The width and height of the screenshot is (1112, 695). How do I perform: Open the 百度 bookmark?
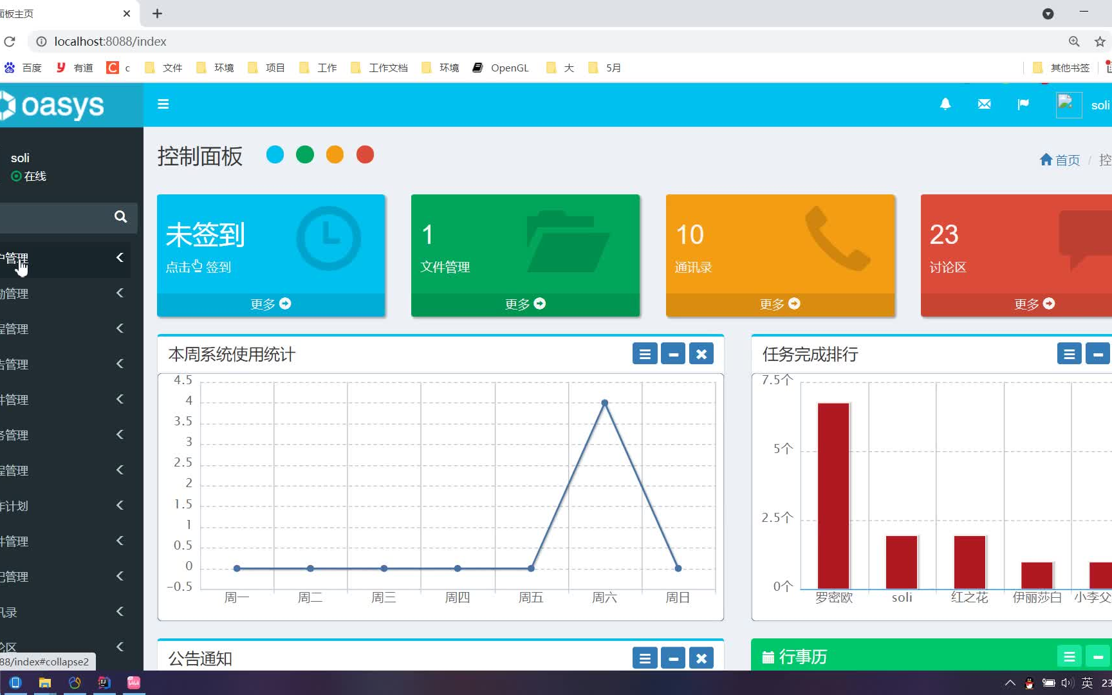click(x=23, y=68)
